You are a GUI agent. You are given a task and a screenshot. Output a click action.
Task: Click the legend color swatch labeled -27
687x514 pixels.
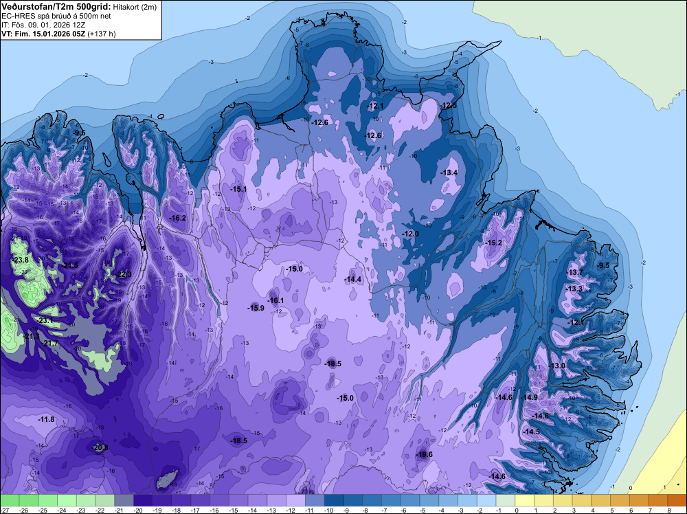(9, 500)
